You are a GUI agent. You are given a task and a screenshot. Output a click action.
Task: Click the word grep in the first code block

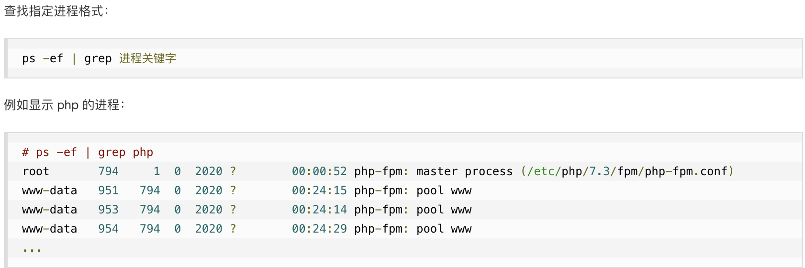tap(98, 58)
